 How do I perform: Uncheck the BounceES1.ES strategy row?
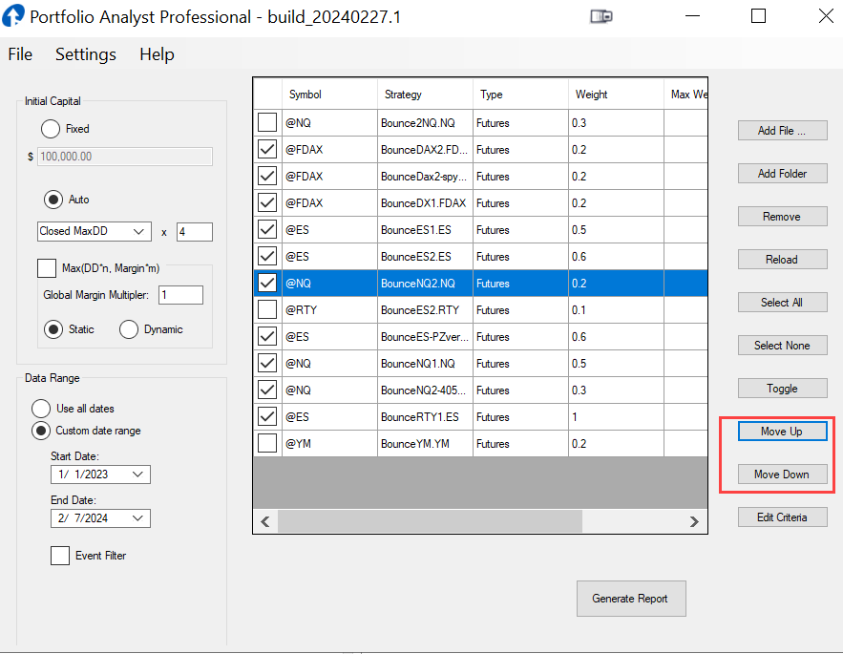(x=268, y=229)
